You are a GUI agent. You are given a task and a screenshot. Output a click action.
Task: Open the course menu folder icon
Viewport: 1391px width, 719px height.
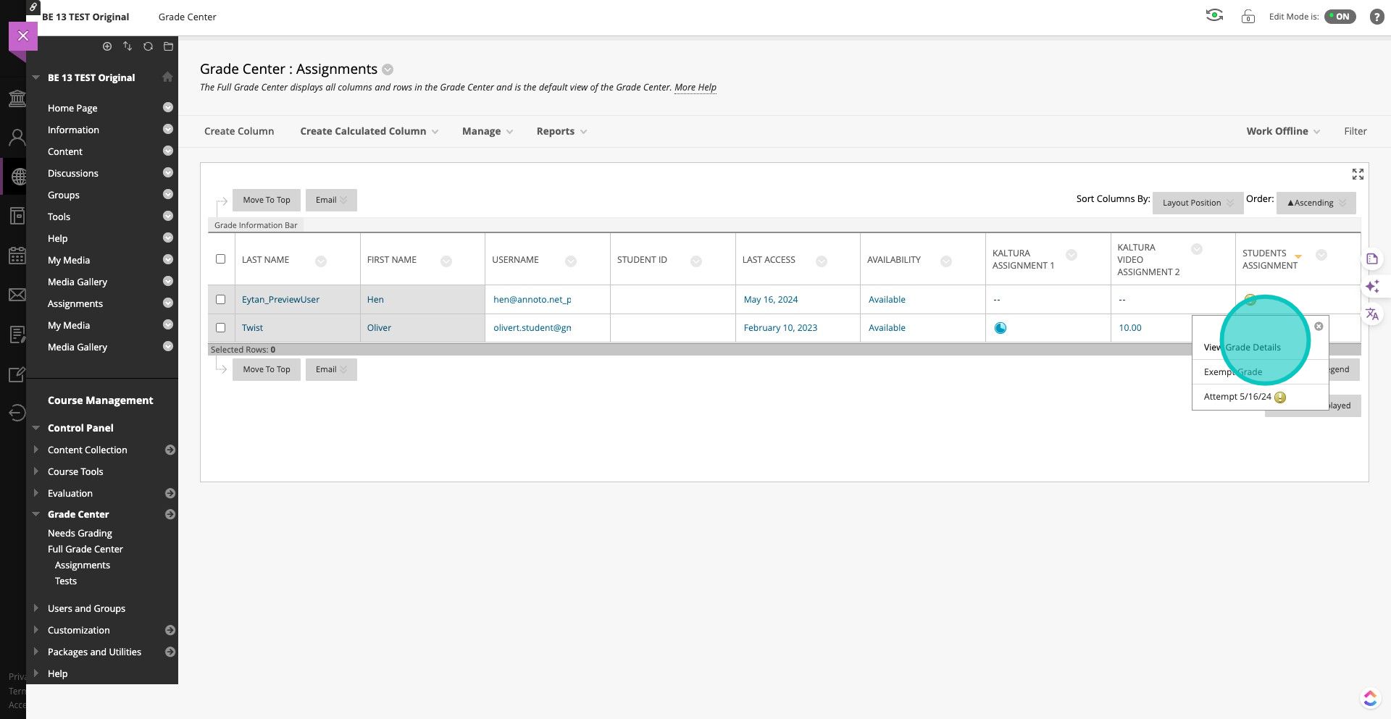pyautogui.click(x=168, y=46)
